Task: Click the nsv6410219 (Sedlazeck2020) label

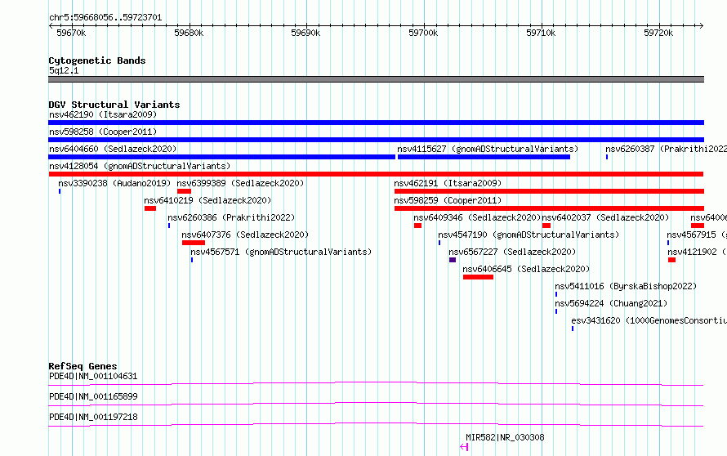Action: pos(207,200)
